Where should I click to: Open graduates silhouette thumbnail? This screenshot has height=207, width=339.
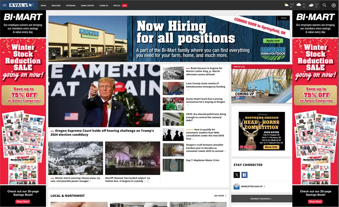[173, 134]
